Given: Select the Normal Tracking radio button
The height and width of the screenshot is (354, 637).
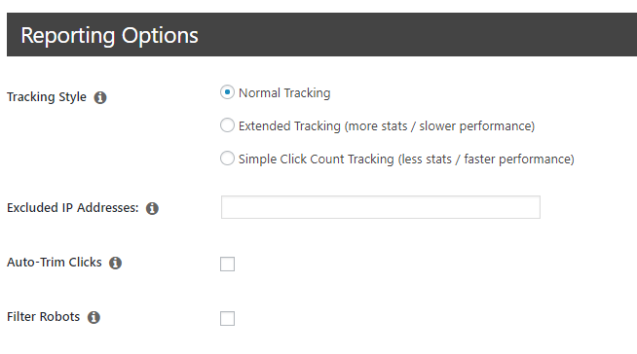Looking at the screenshot, I should click(227, 92).
